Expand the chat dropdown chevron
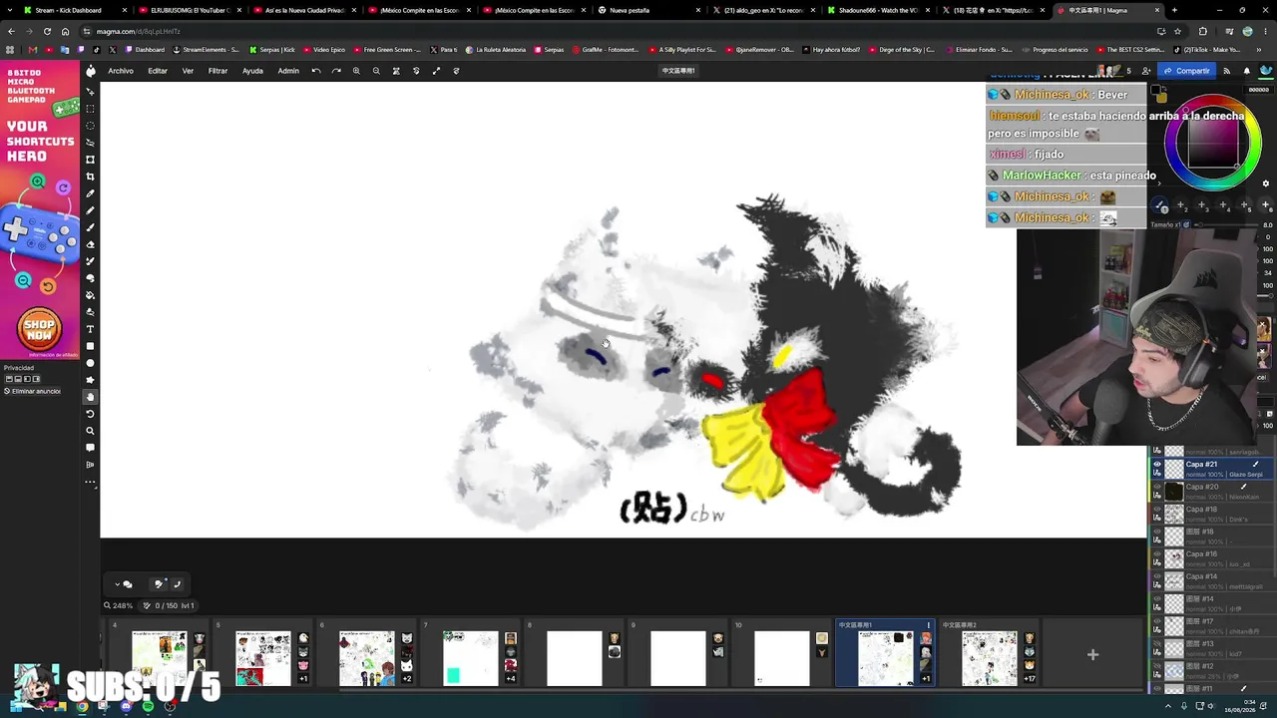This screenshot has width=1277, height=718. [117, 584]
